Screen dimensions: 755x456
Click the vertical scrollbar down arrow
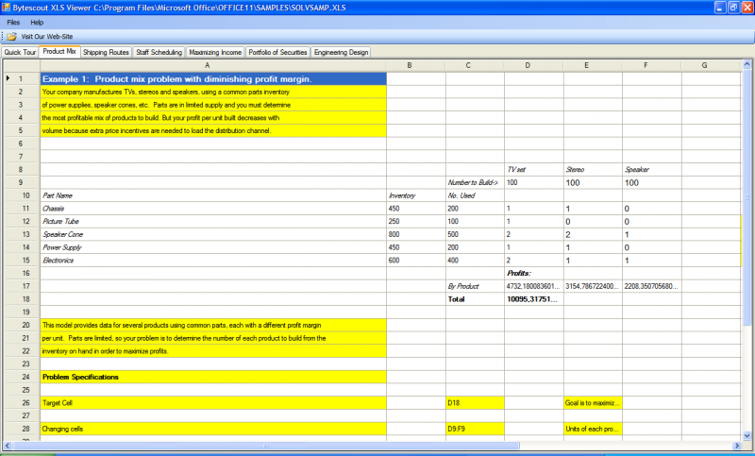(747, 436)
